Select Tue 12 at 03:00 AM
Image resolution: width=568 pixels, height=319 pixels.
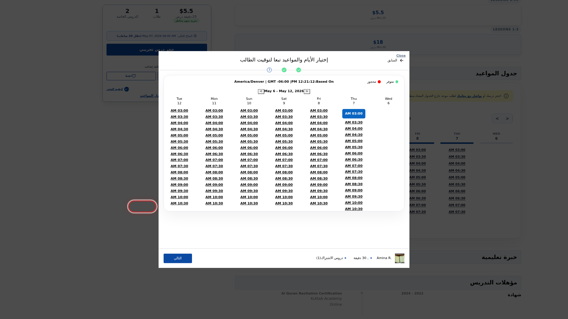pyautogui.click(x=179, y=111)
